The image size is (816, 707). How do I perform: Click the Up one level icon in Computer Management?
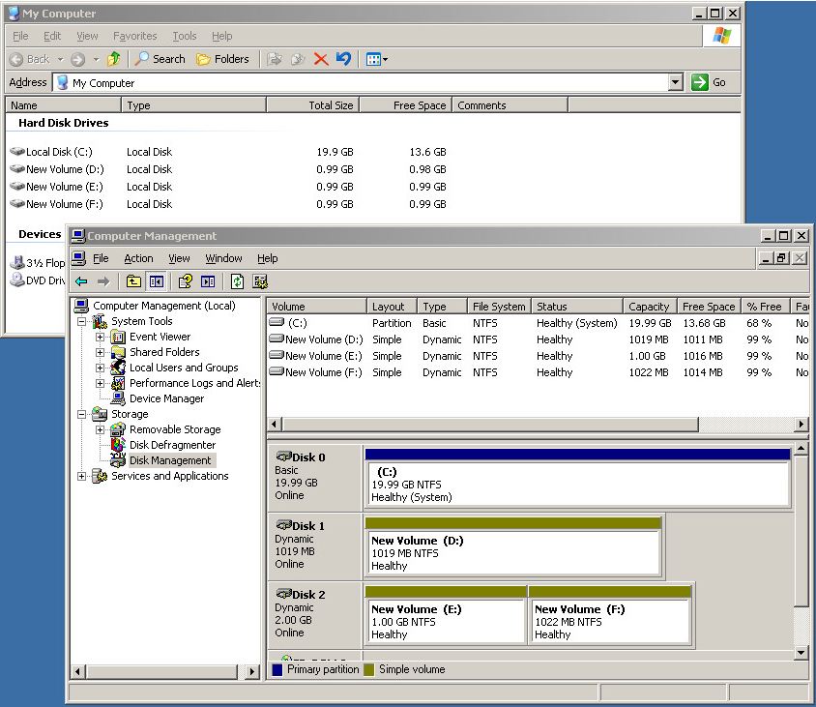(133, 281)
